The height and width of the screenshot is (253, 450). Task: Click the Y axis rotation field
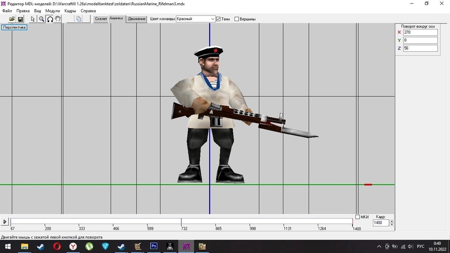click(x=420, y=40)
